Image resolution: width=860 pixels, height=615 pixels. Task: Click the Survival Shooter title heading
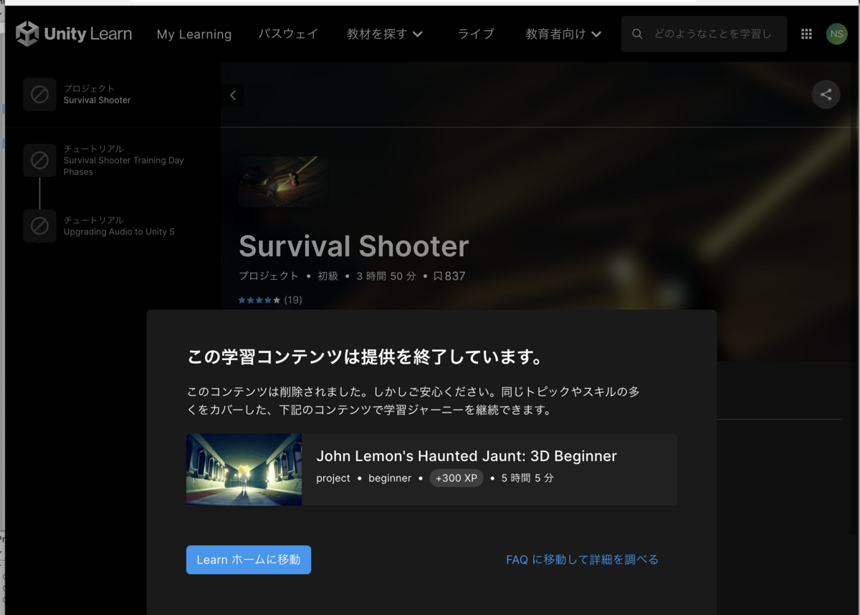point(353,246)
